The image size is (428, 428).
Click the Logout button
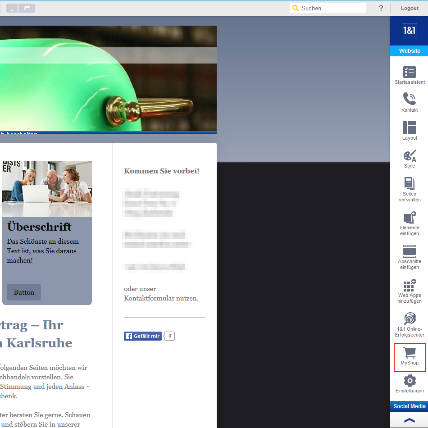click(x=410, y=8)
